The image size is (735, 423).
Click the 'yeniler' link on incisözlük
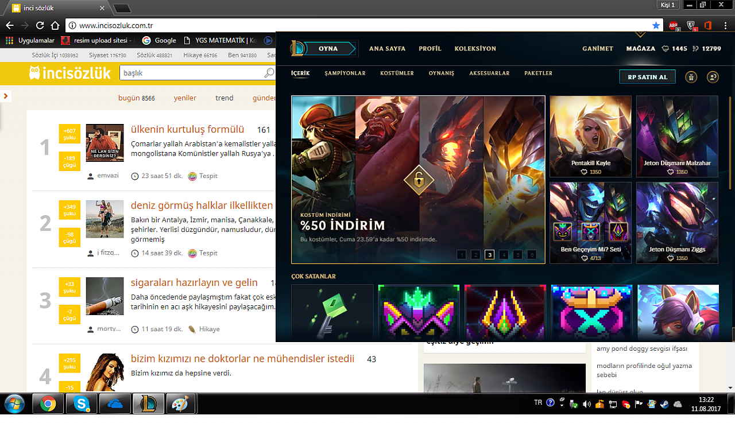tap(185, 98)
